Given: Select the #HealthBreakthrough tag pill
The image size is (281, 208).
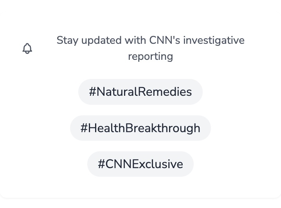Looking at the screenshot, I should (x=140, y=128).
